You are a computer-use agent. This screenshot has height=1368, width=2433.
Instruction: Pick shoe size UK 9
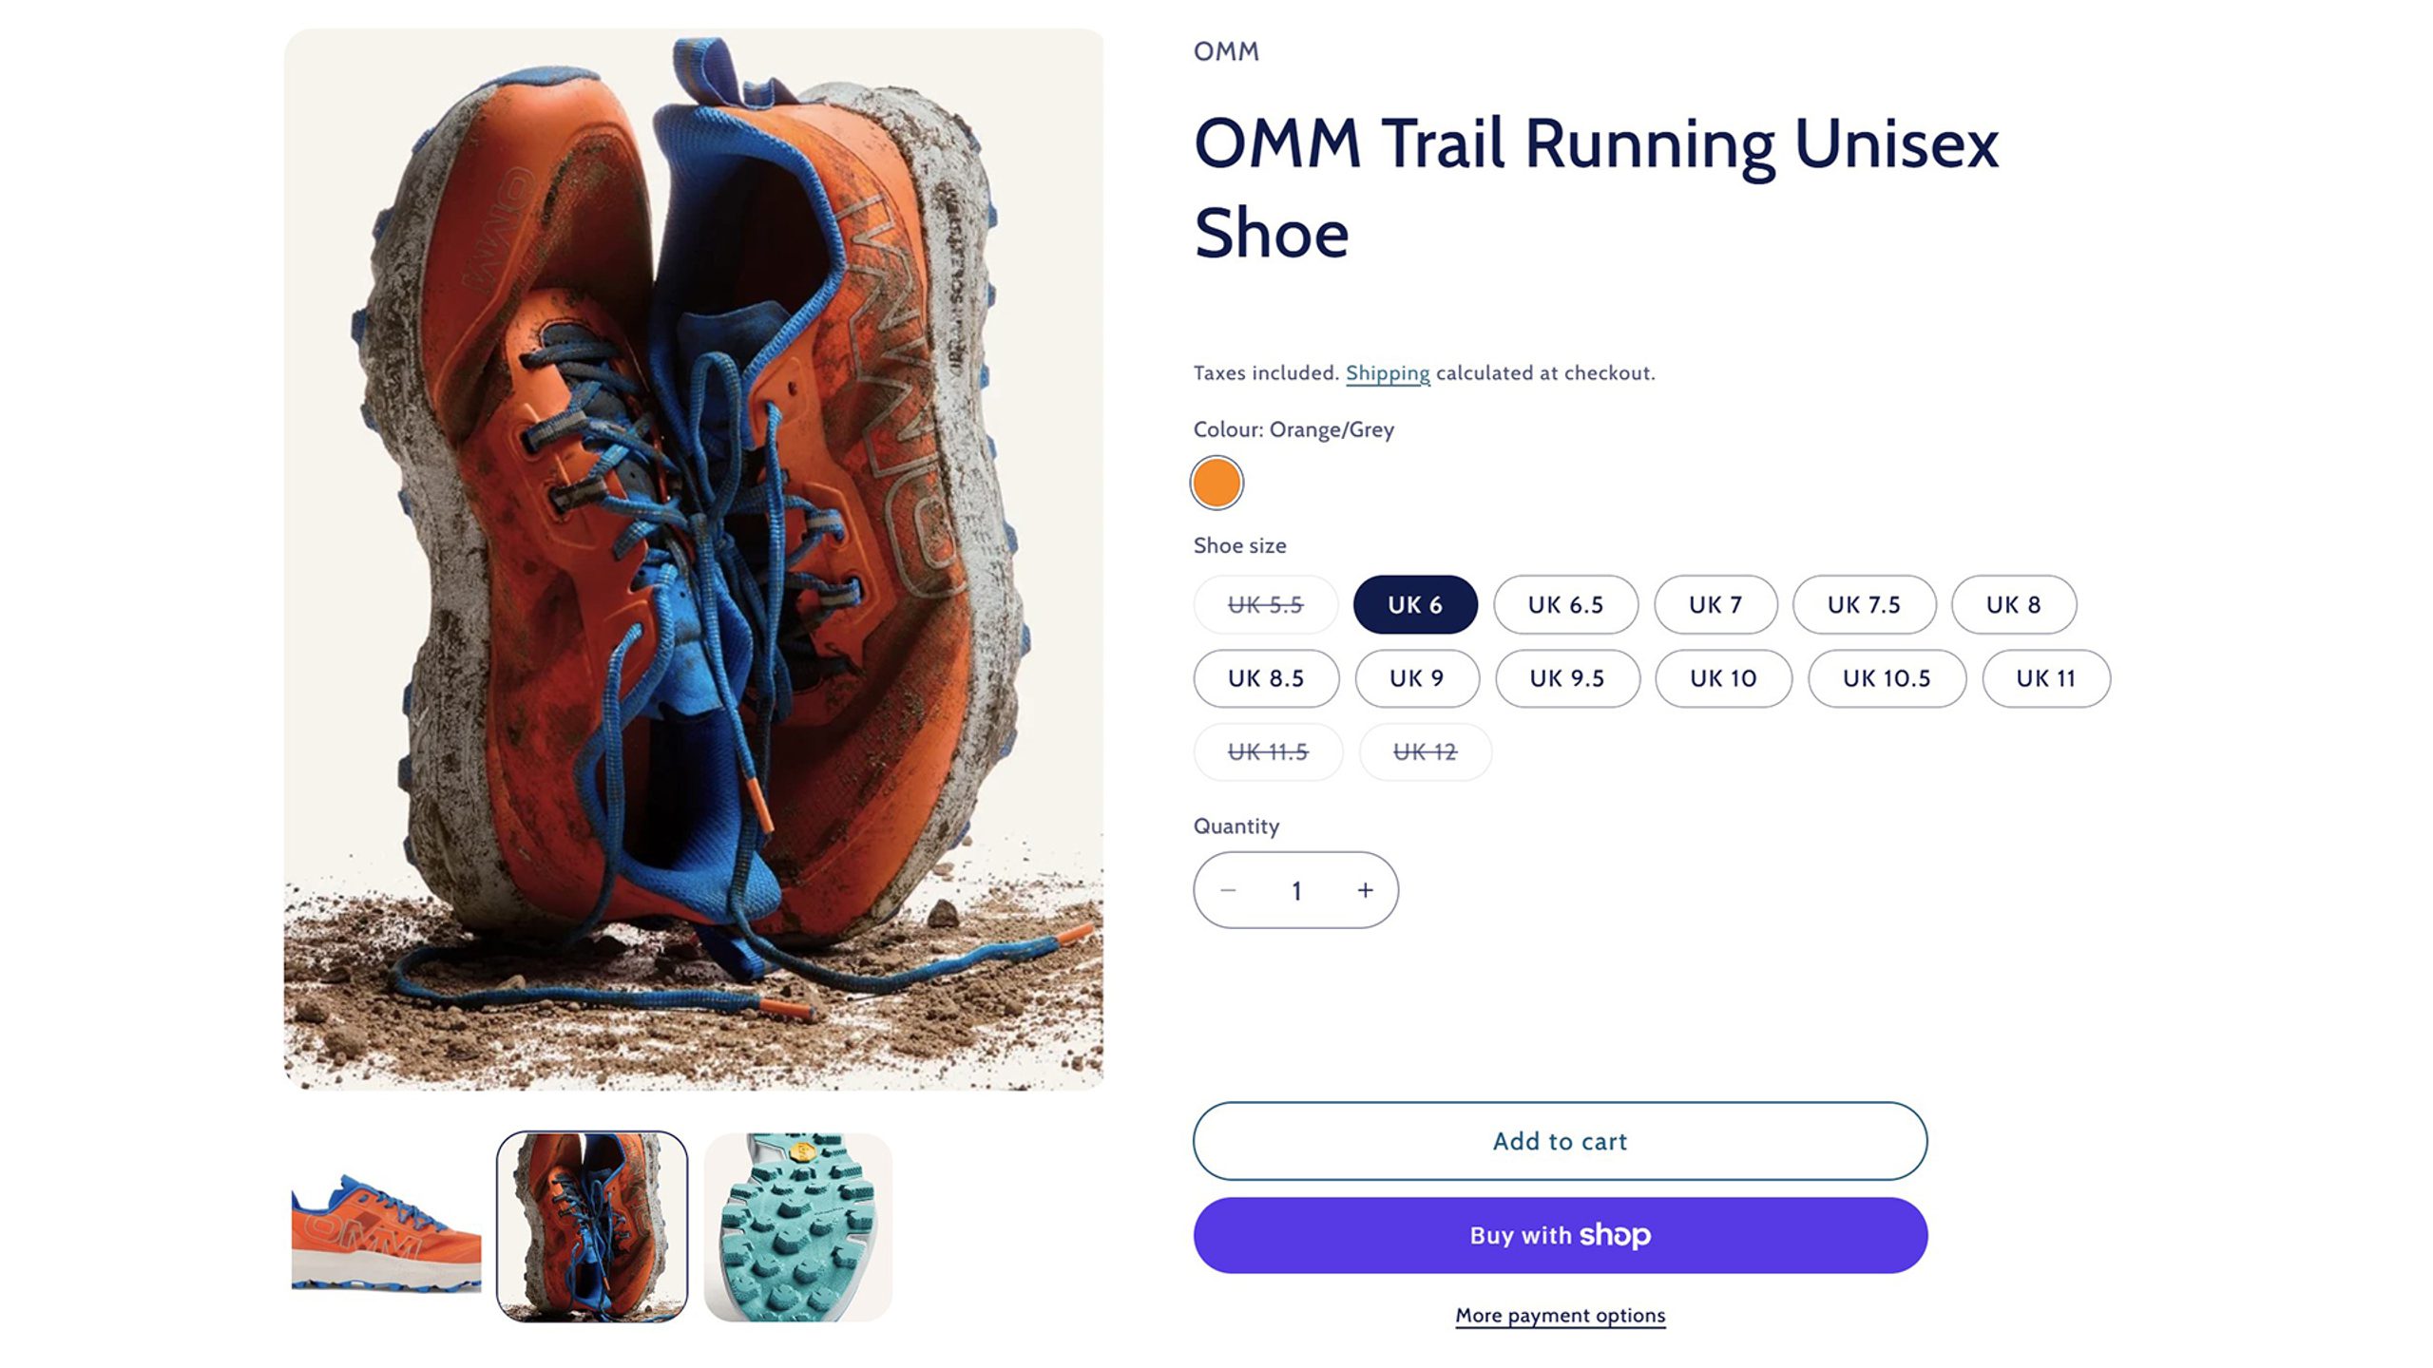tap(1416, 678)
